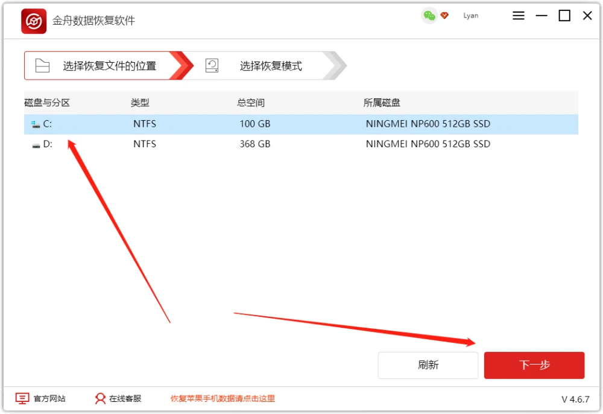Click the 总空间 column header

251,103
